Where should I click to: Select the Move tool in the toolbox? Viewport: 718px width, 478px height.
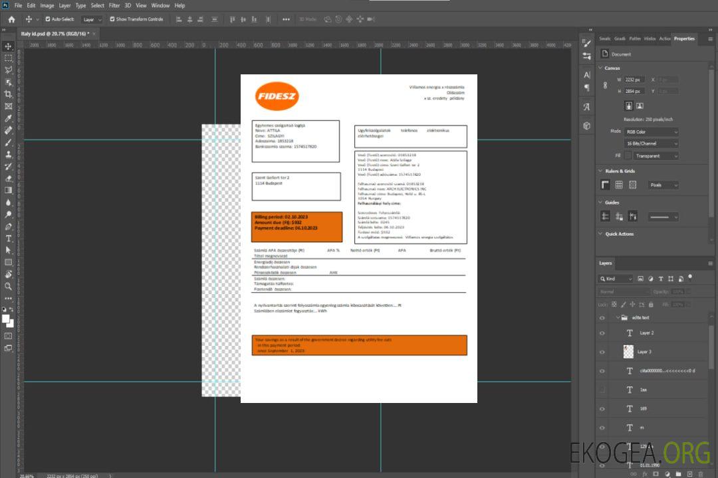point(8,46)
